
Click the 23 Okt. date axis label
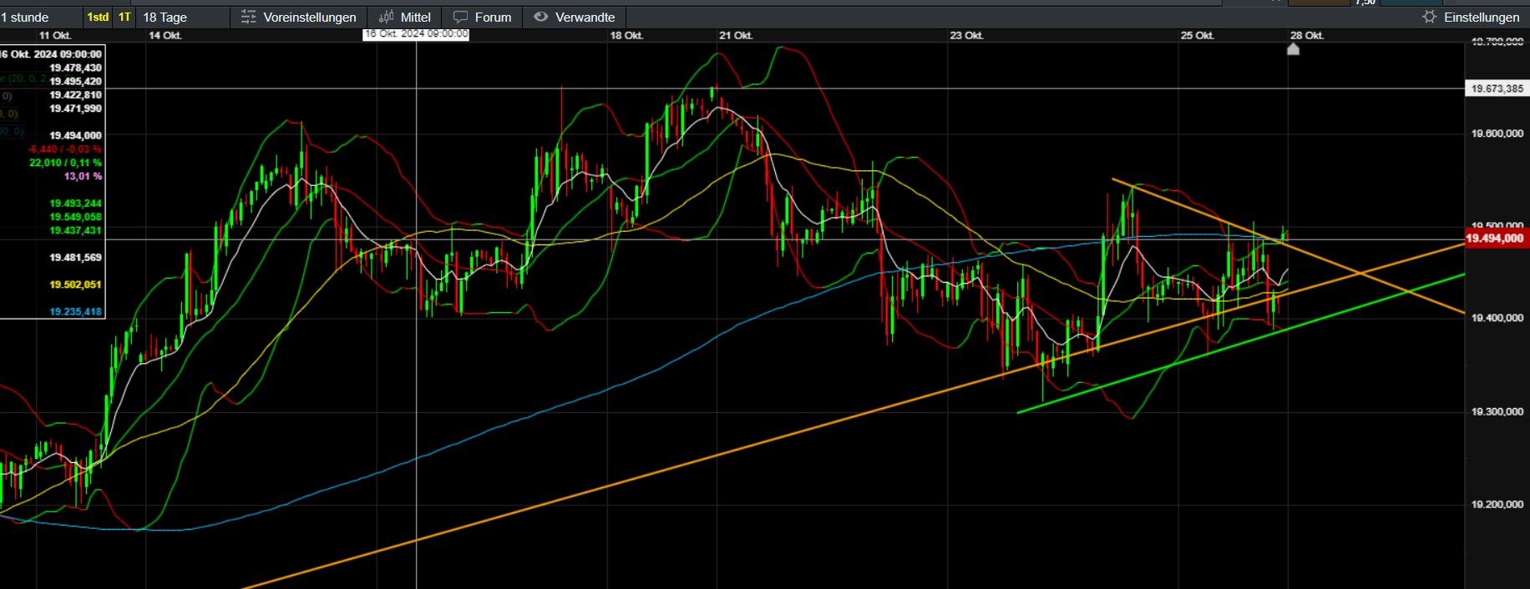966,35
